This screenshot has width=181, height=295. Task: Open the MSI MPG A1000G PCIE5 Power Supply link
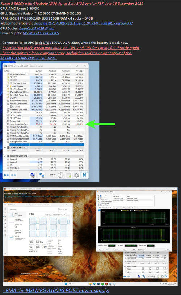(x=41, y=33)
